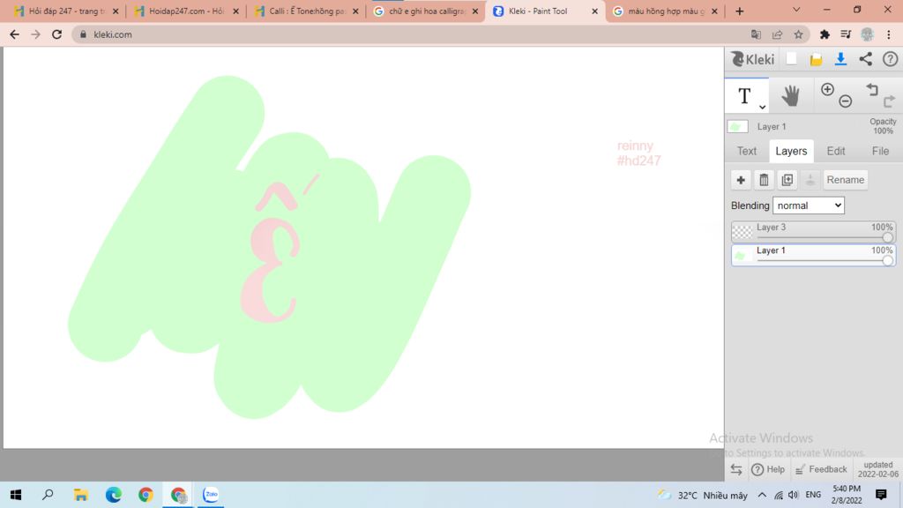Viewport: 903px width, 508px height.
Task: Open taskbar Search
Action: click(x=49, y=495)
